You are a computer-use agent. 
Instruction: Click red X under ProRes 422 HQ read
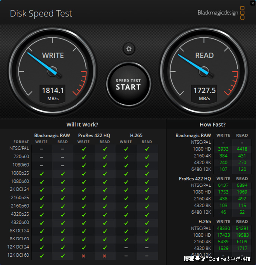tap(105, 256)
